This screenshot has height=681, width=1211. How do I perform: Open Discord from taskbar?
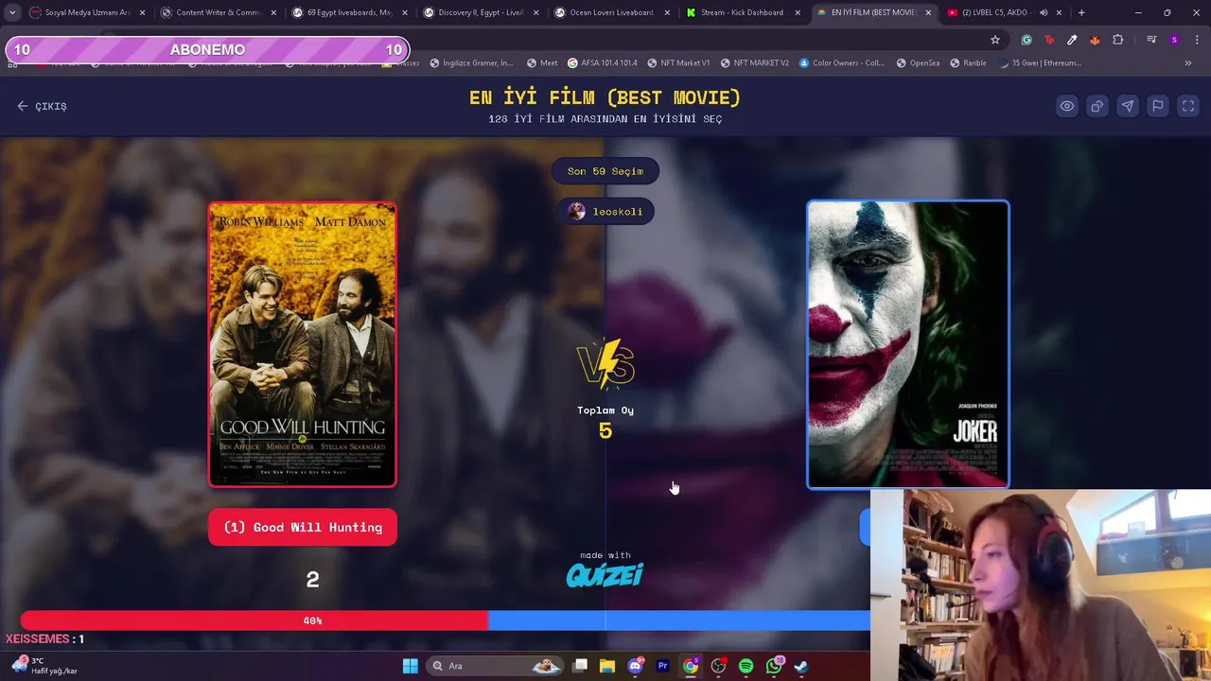(x=636, y=666)
